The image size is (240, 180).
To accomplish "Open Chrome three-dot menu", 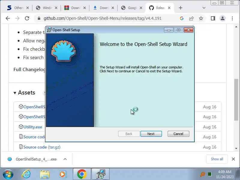I will click(x=232, y=18).
